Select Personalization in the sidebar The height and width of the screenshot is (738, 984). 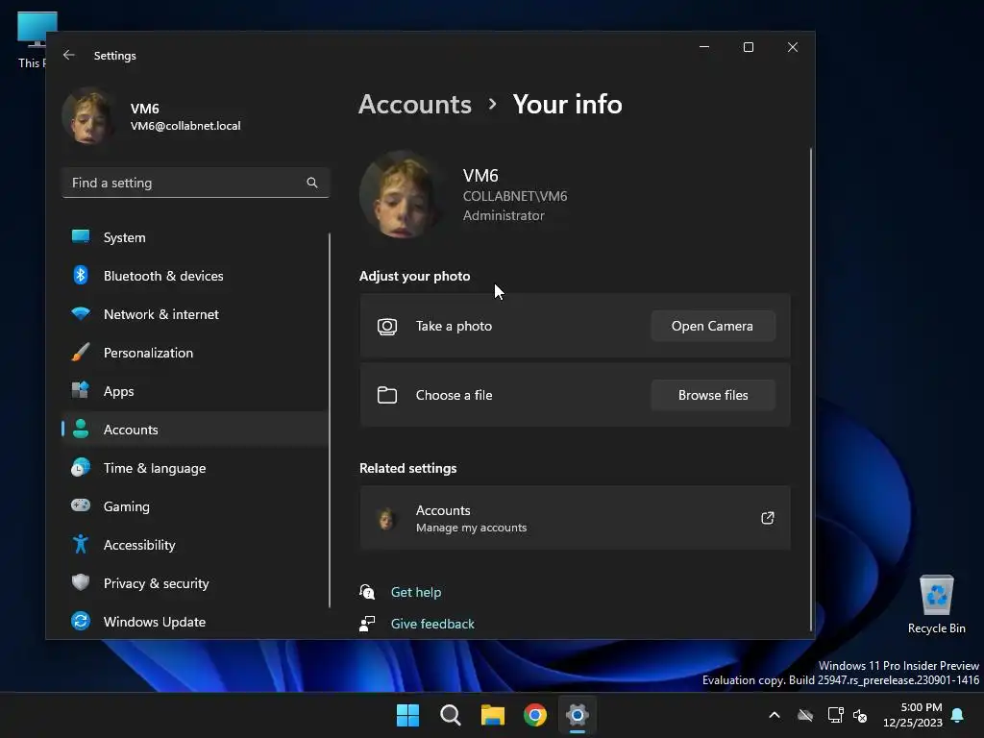tap(195, 352)
